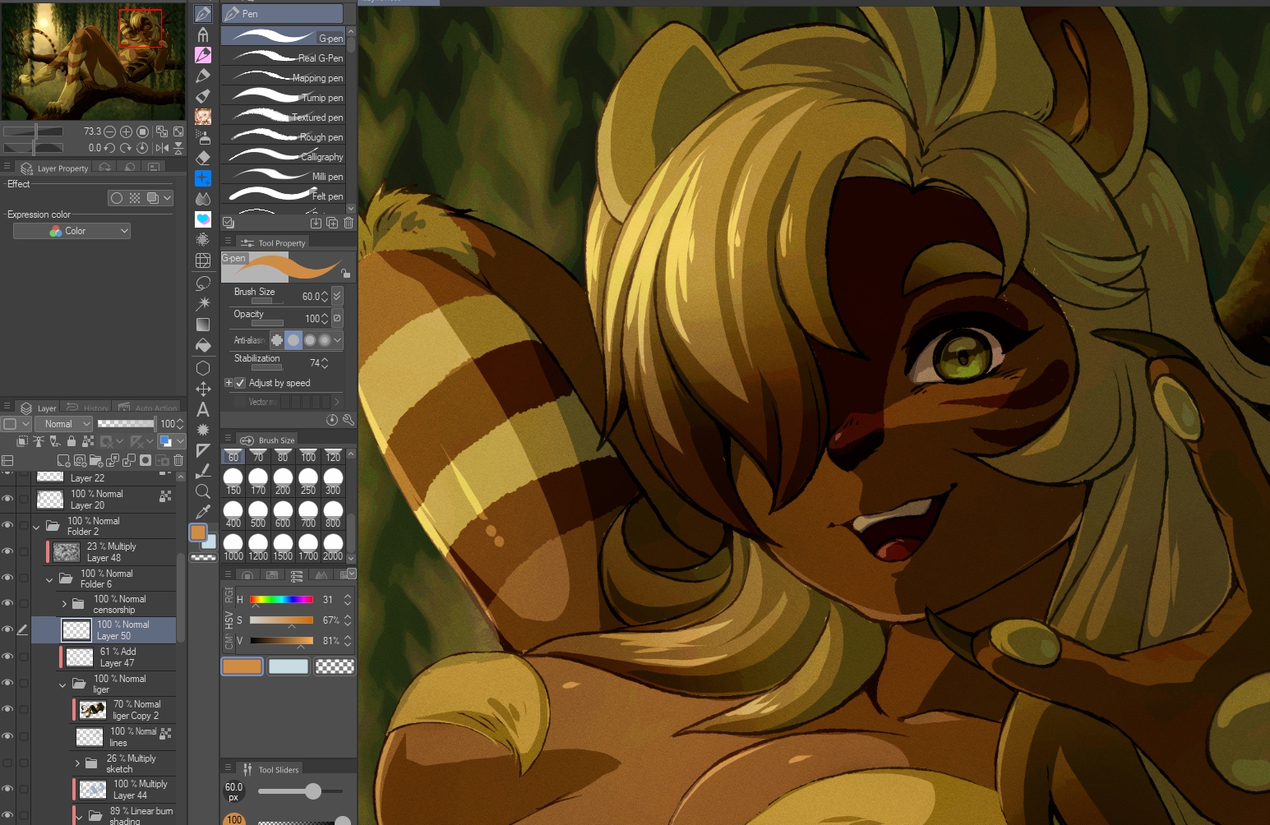
Task: Toggle the Adjust by speed checkbox
Action: click(240, 383)
